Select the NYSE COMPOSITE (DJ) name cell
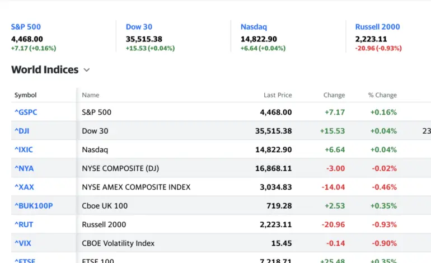 tap(120, 168)
